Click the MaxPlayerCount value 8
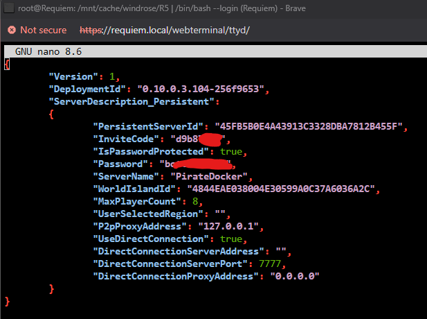427x319 pixels. pyautogui.click(x=195, y=201)
